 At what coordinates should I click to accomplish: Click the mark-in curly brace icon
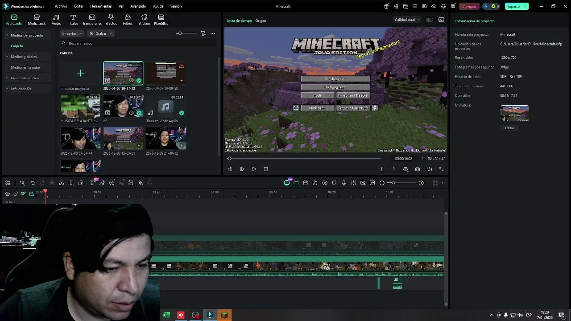[382, 169]
